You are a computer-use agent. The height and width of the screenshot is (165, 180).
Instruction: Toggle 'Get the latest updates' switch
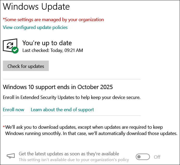[143, 157]
